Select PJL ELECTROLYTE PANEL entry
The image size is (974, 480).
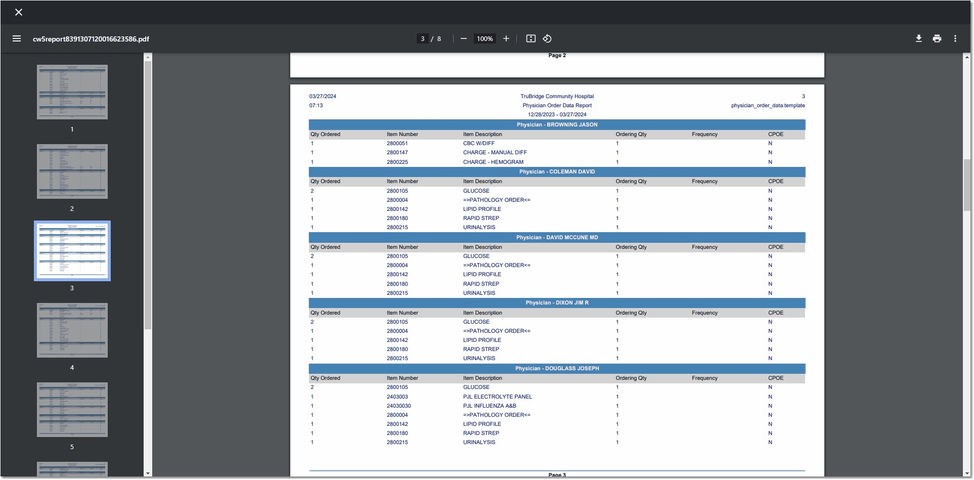497,397
